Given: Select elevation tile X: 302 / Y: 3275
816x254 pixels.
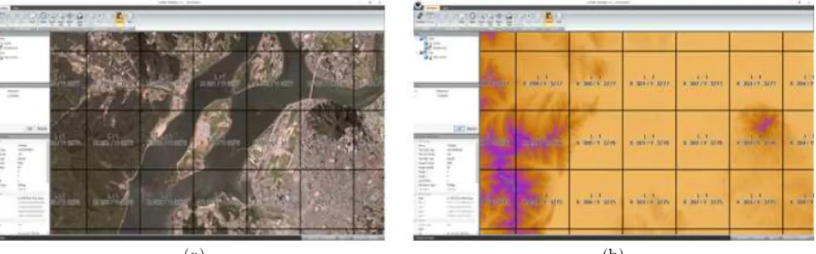Looking at the screenshot, I should (x=703, y=199).
